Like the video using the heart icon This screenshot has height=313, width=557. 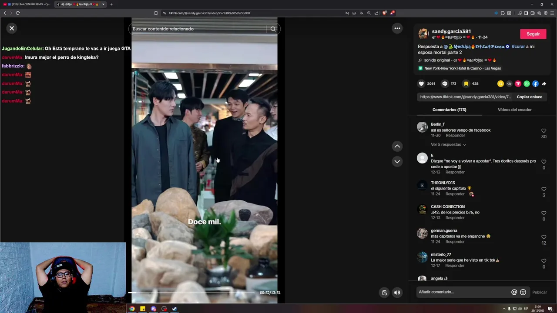point(421,83)
